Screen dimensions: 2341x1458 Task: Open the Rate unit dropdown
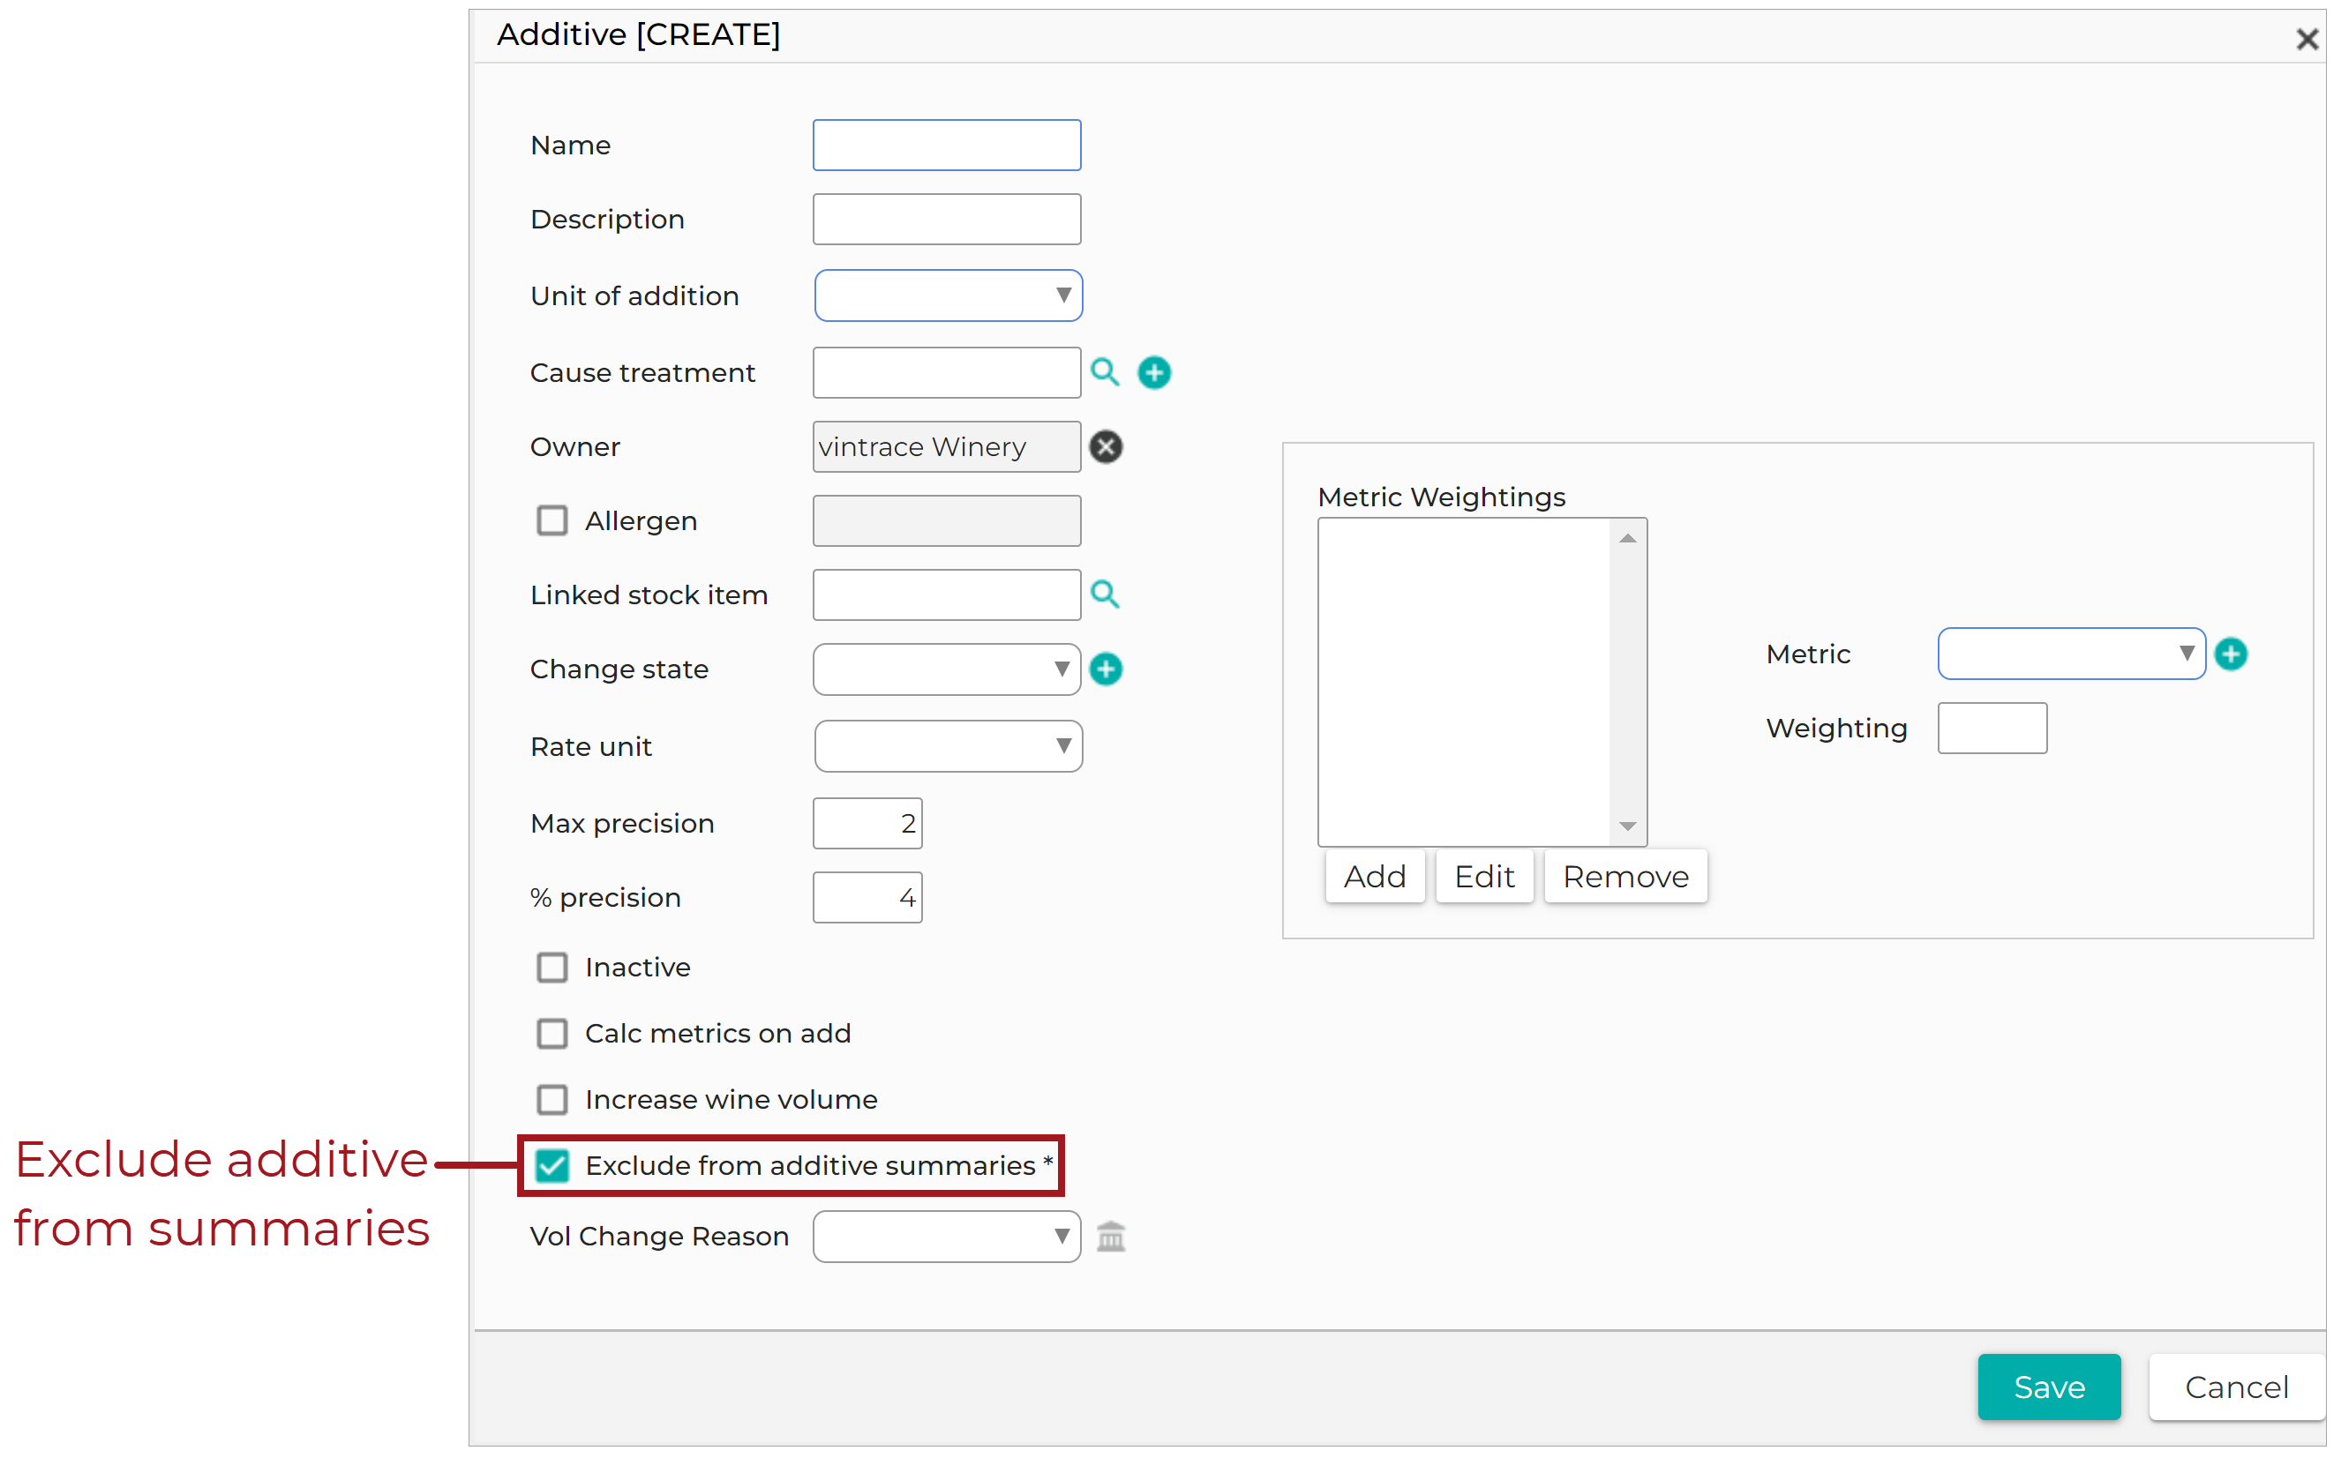point(949,746)
